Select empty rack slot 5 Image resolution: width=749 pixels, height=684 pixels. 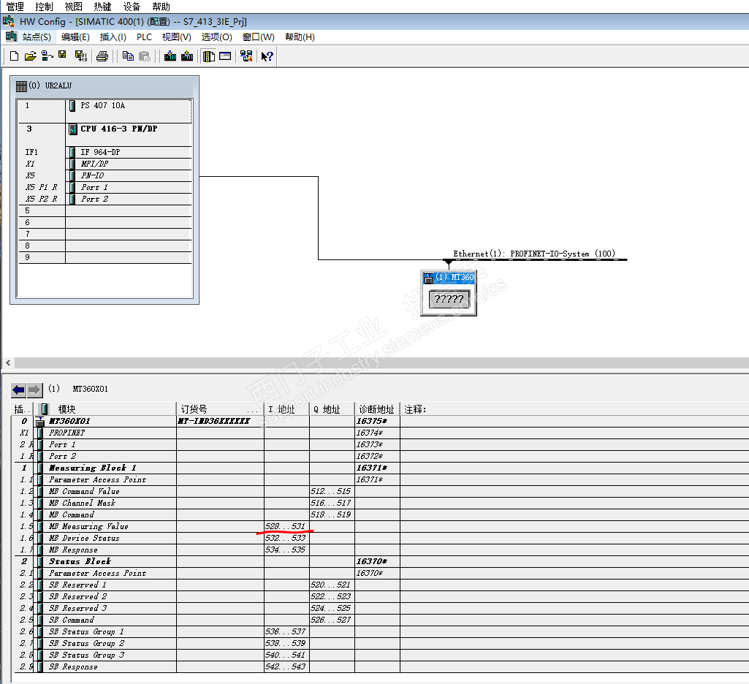click(x=104, y=210)
